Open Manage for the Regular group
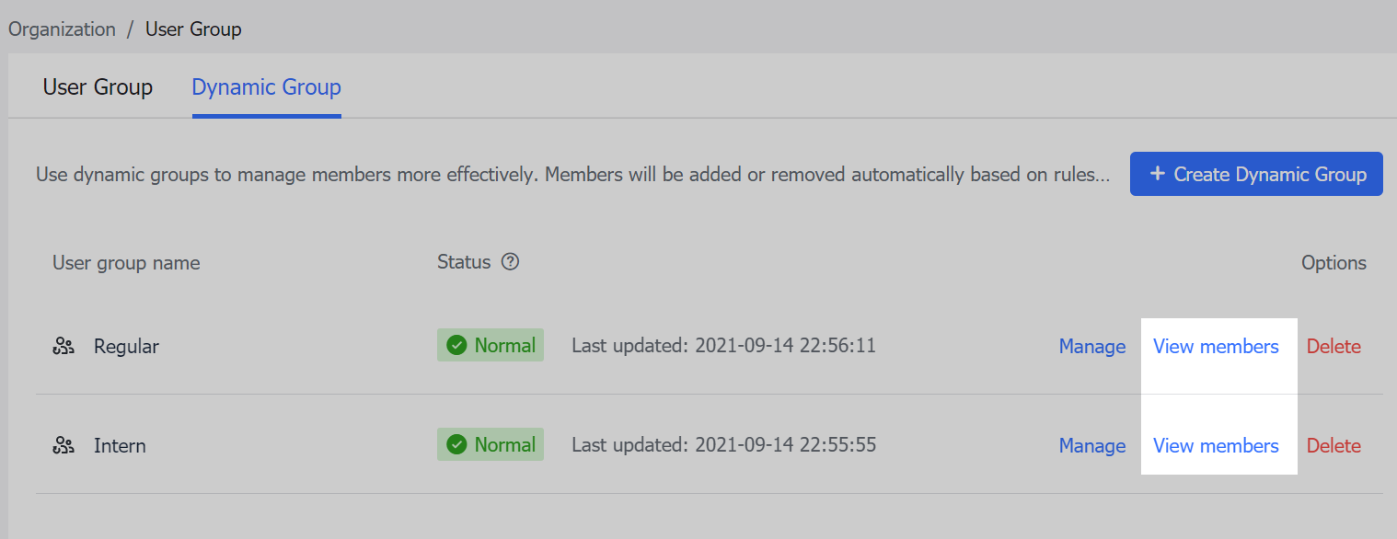The width and height of the screenshot is (1397, 539). click(1091, 346)
